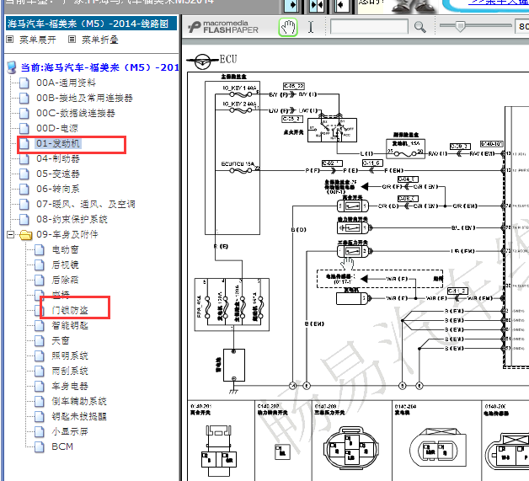
Task: Open the 雨刮系统 wiring page
Action: (x=70, y=371)
